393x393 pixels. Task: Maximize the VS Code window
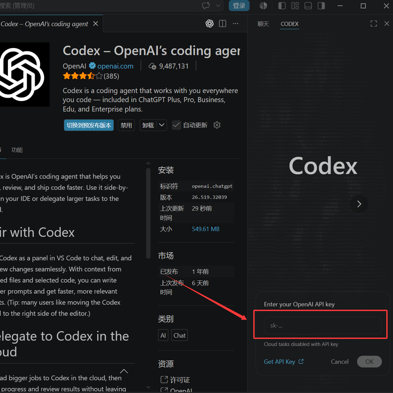[363, 5]
